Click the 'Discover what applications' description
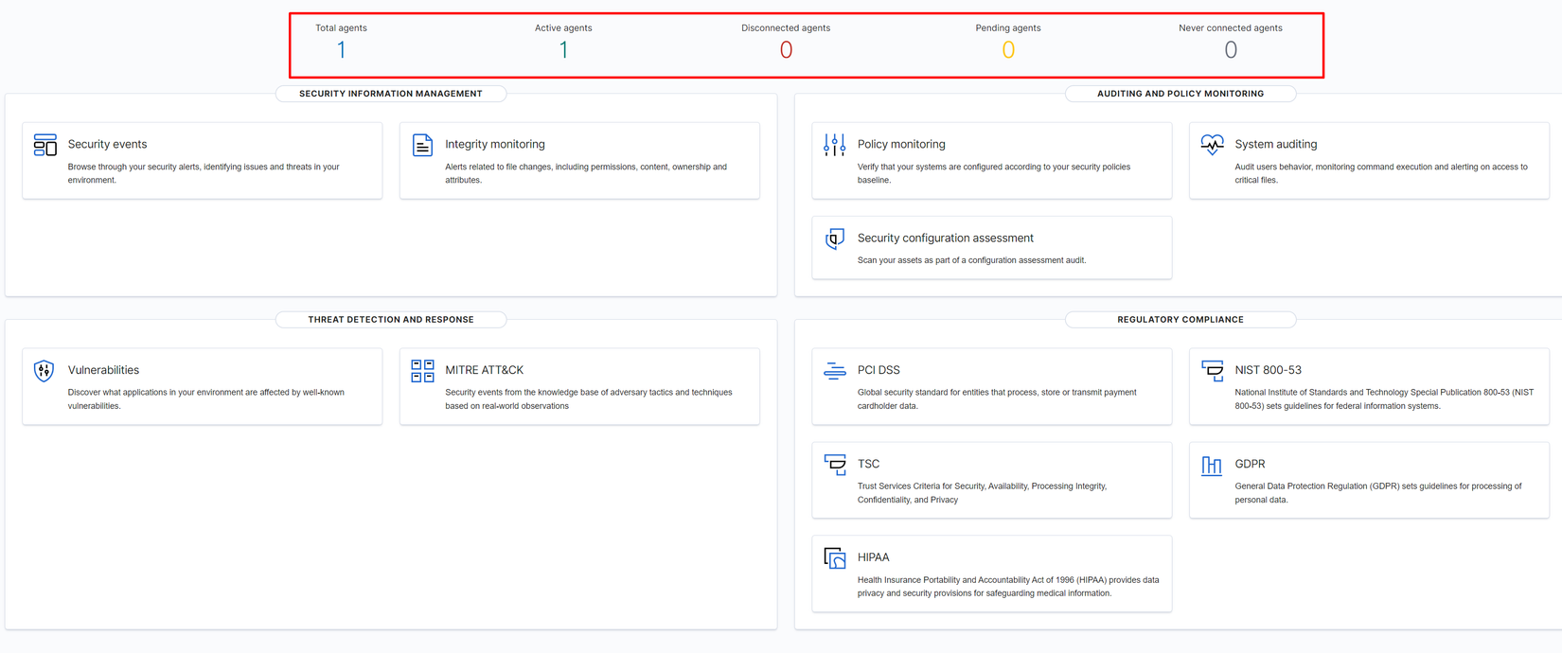This screenshot has width=1562, height=653. pyautogui.click(x=206, y=399)
